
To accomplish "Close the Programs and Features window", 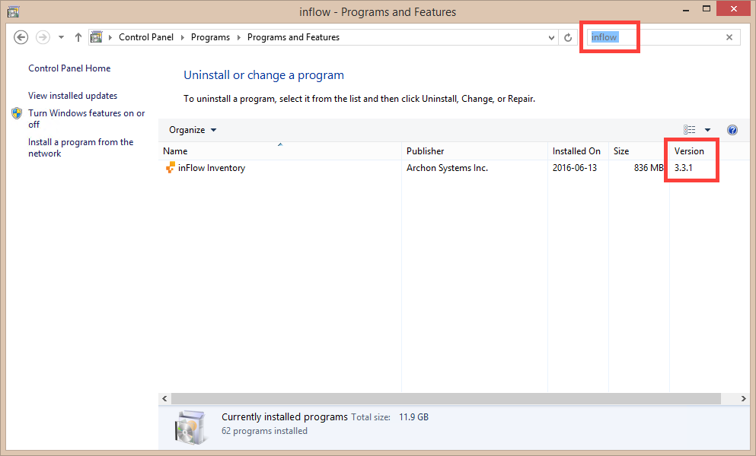I will click(733, 8).
